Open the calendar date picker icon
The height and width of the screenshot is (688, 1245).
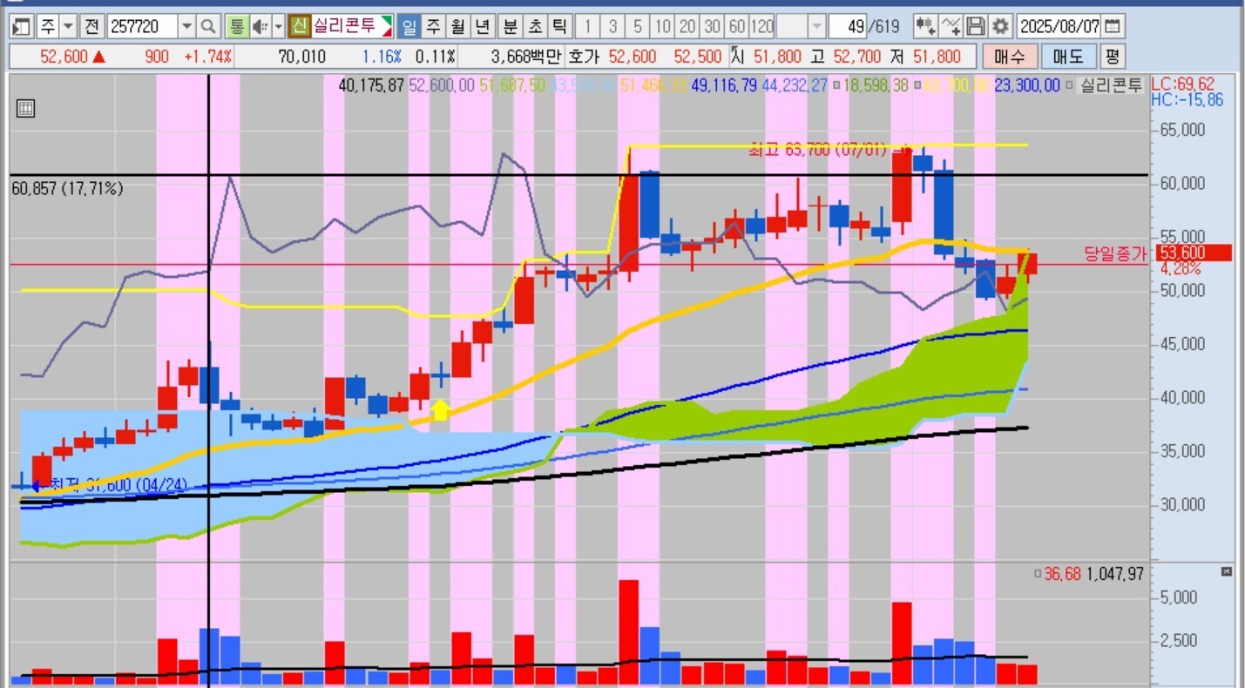tap(1113, 26)
